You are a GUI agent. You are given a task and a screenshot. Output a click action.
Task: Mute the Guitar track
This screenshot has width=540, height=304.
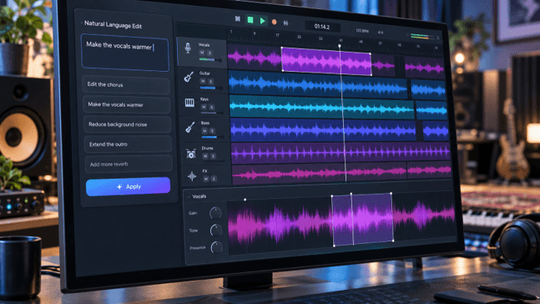[203, 81]
